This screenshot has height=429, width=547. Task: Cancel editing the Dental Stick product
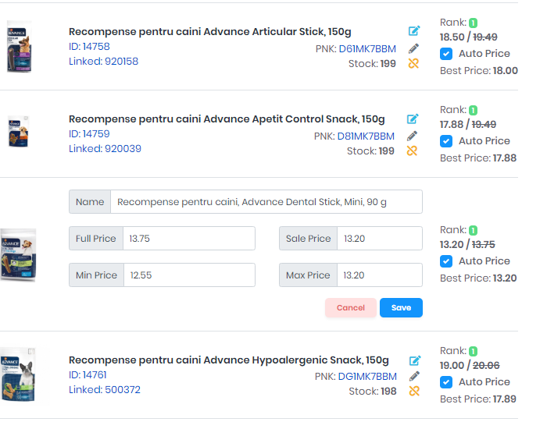(351, 308)
